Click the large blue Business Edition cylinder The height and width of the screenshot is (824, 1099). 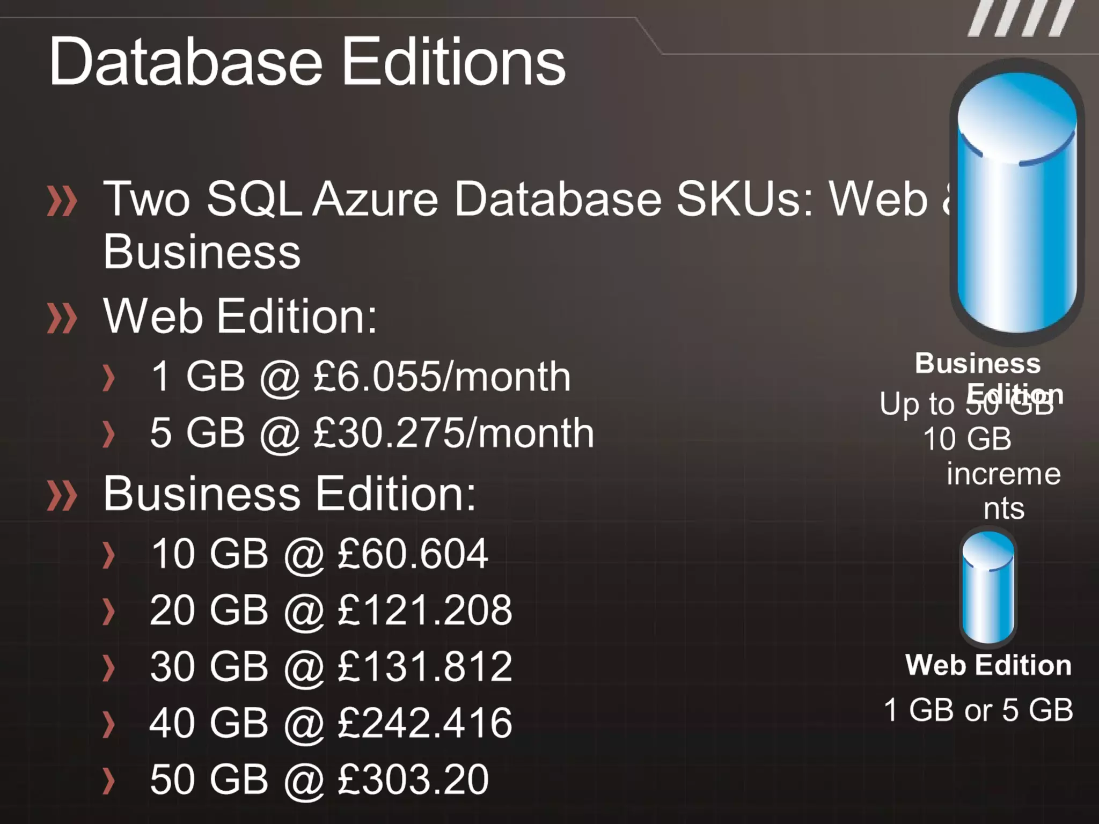tap(1016, 204)
